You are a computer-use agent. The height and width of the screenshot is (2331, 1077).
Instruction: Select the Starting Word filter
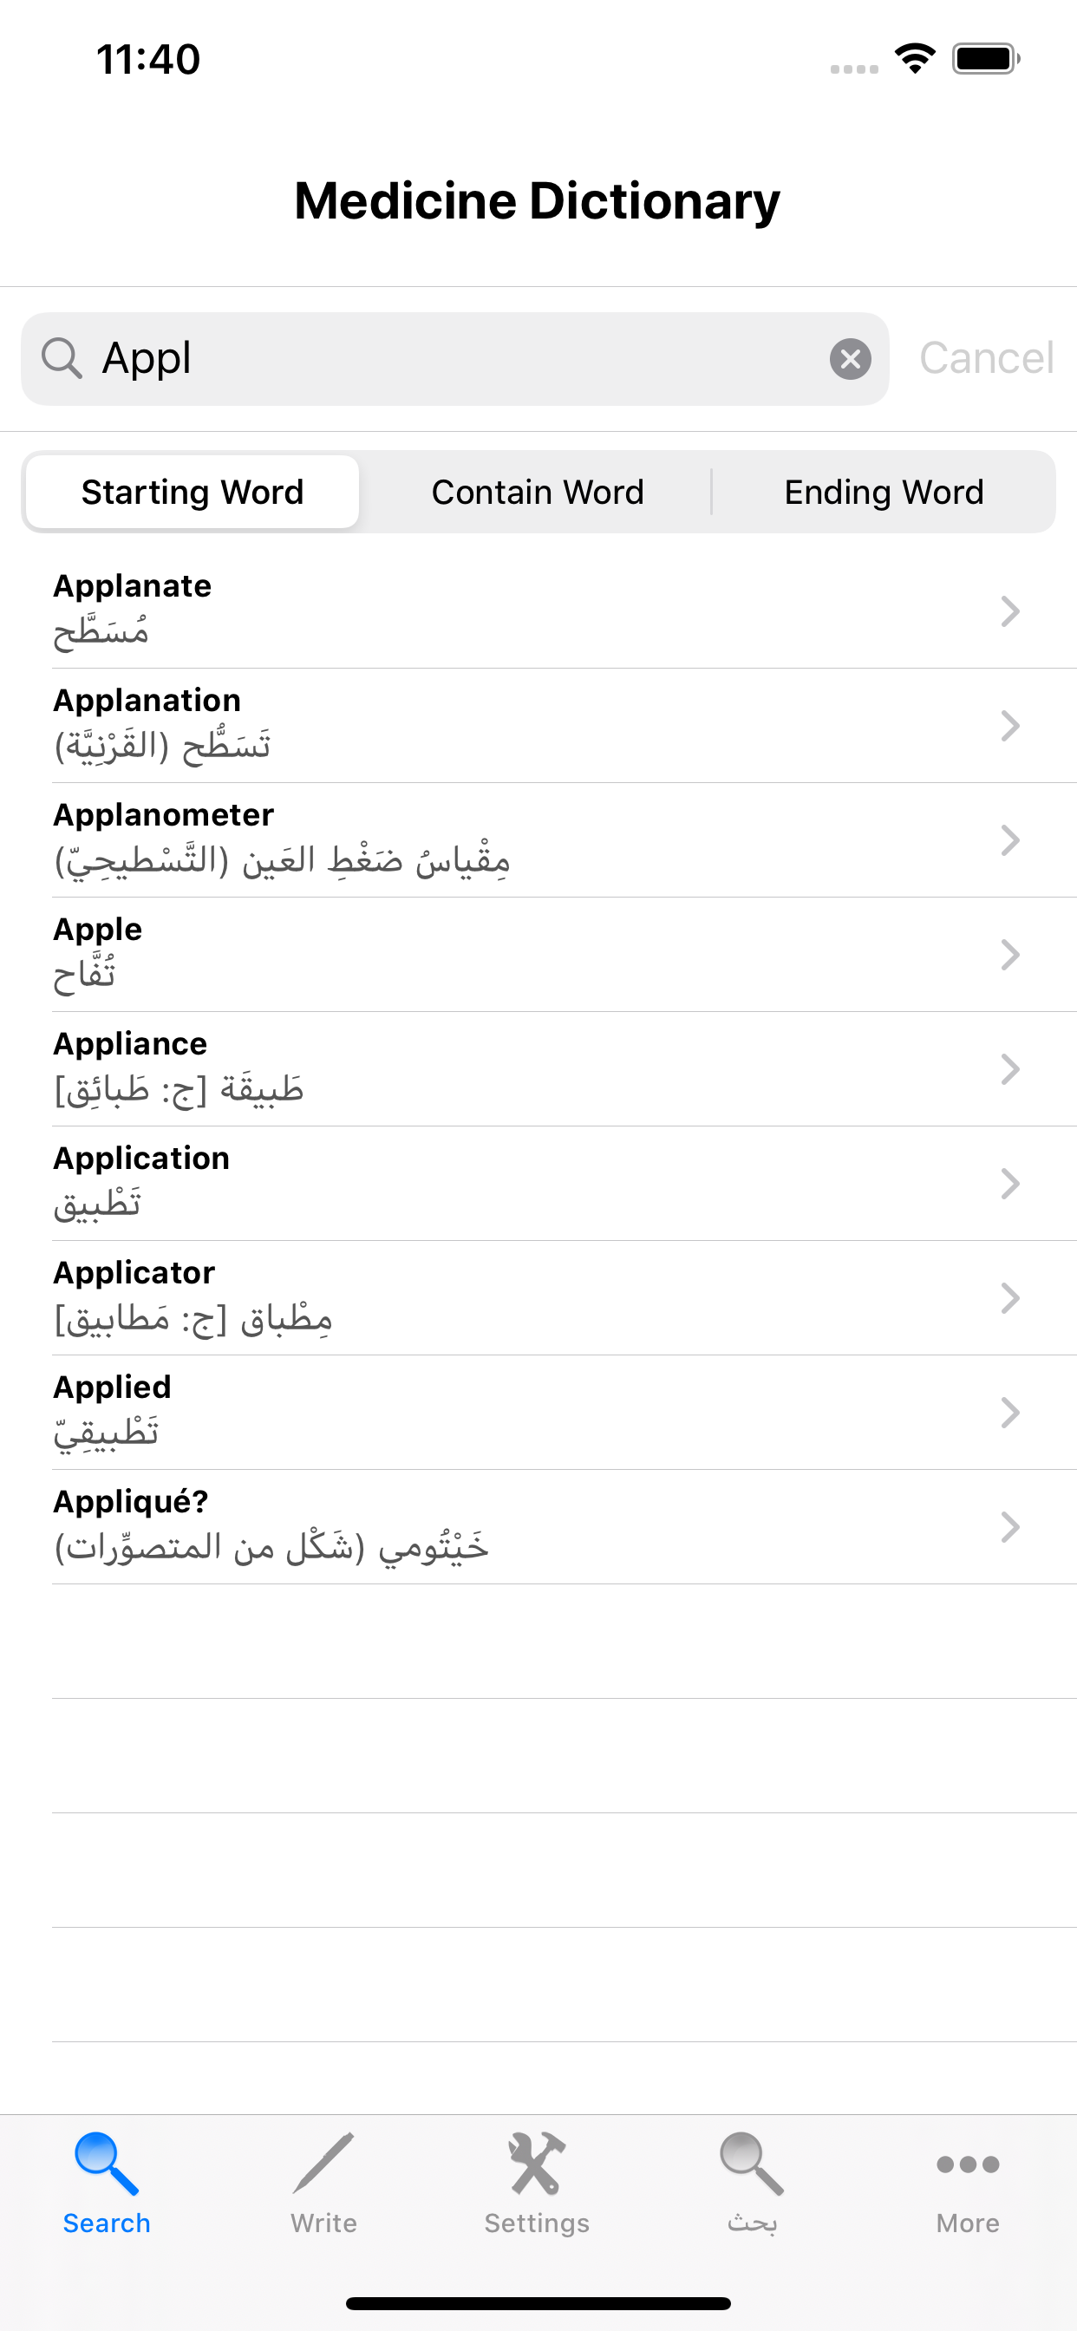pos(193,493)
